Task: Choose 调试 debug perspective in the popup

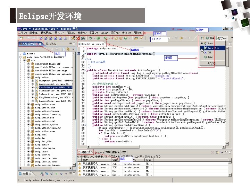Action: coord(213,57)
